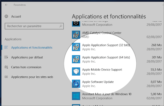The height and width of the screenshot is (106, 164).
Task: Click the 268 Mo size value
Action: click(x=157, y=45)
